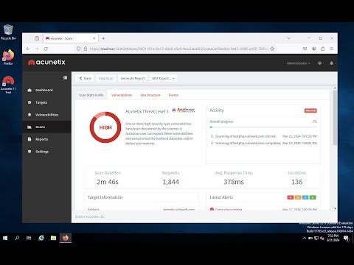Launch Internet Explorer from the taskbar
This screenshot has width=354, height=265.
tap(41, 238)
